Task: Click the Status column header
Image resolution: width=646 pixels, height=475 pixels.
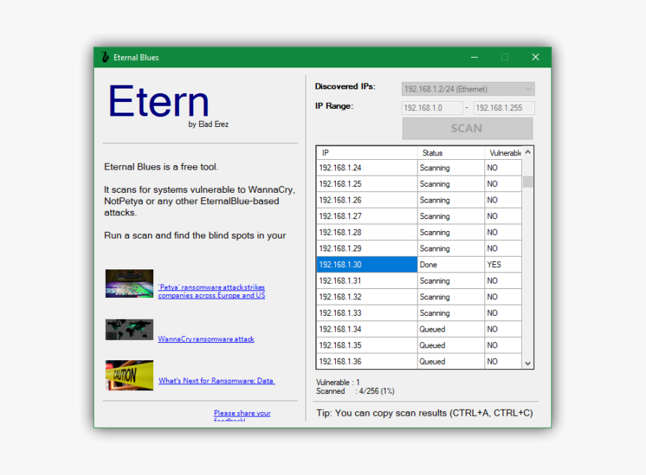Action: pos(451,153)
